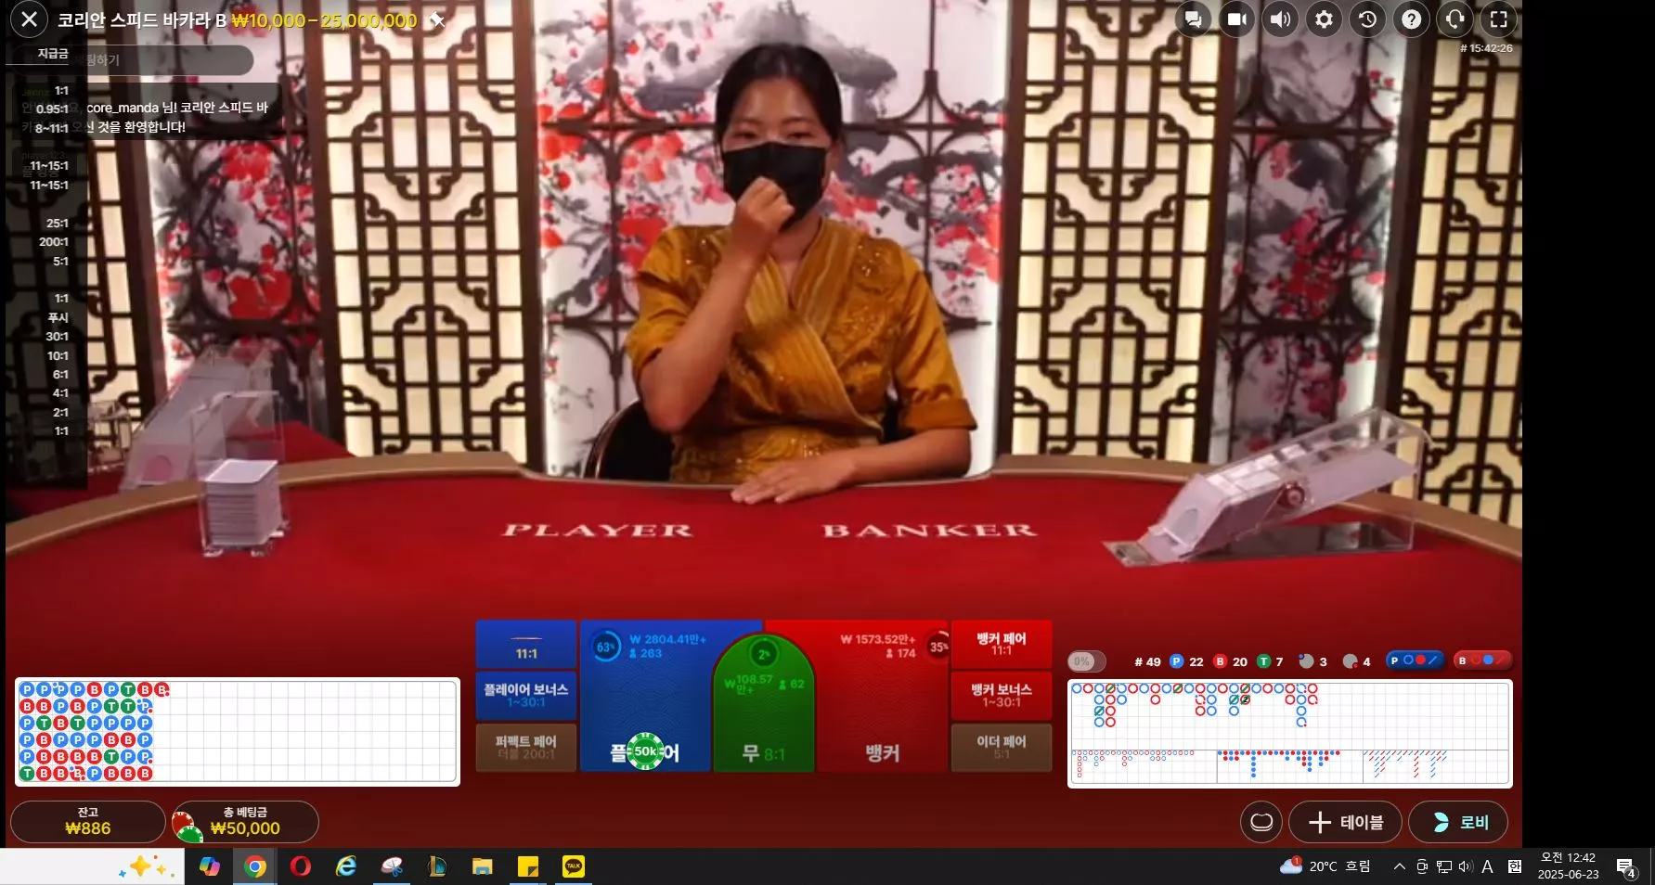Click the pin icon beside bet limits

pos(437,20)
